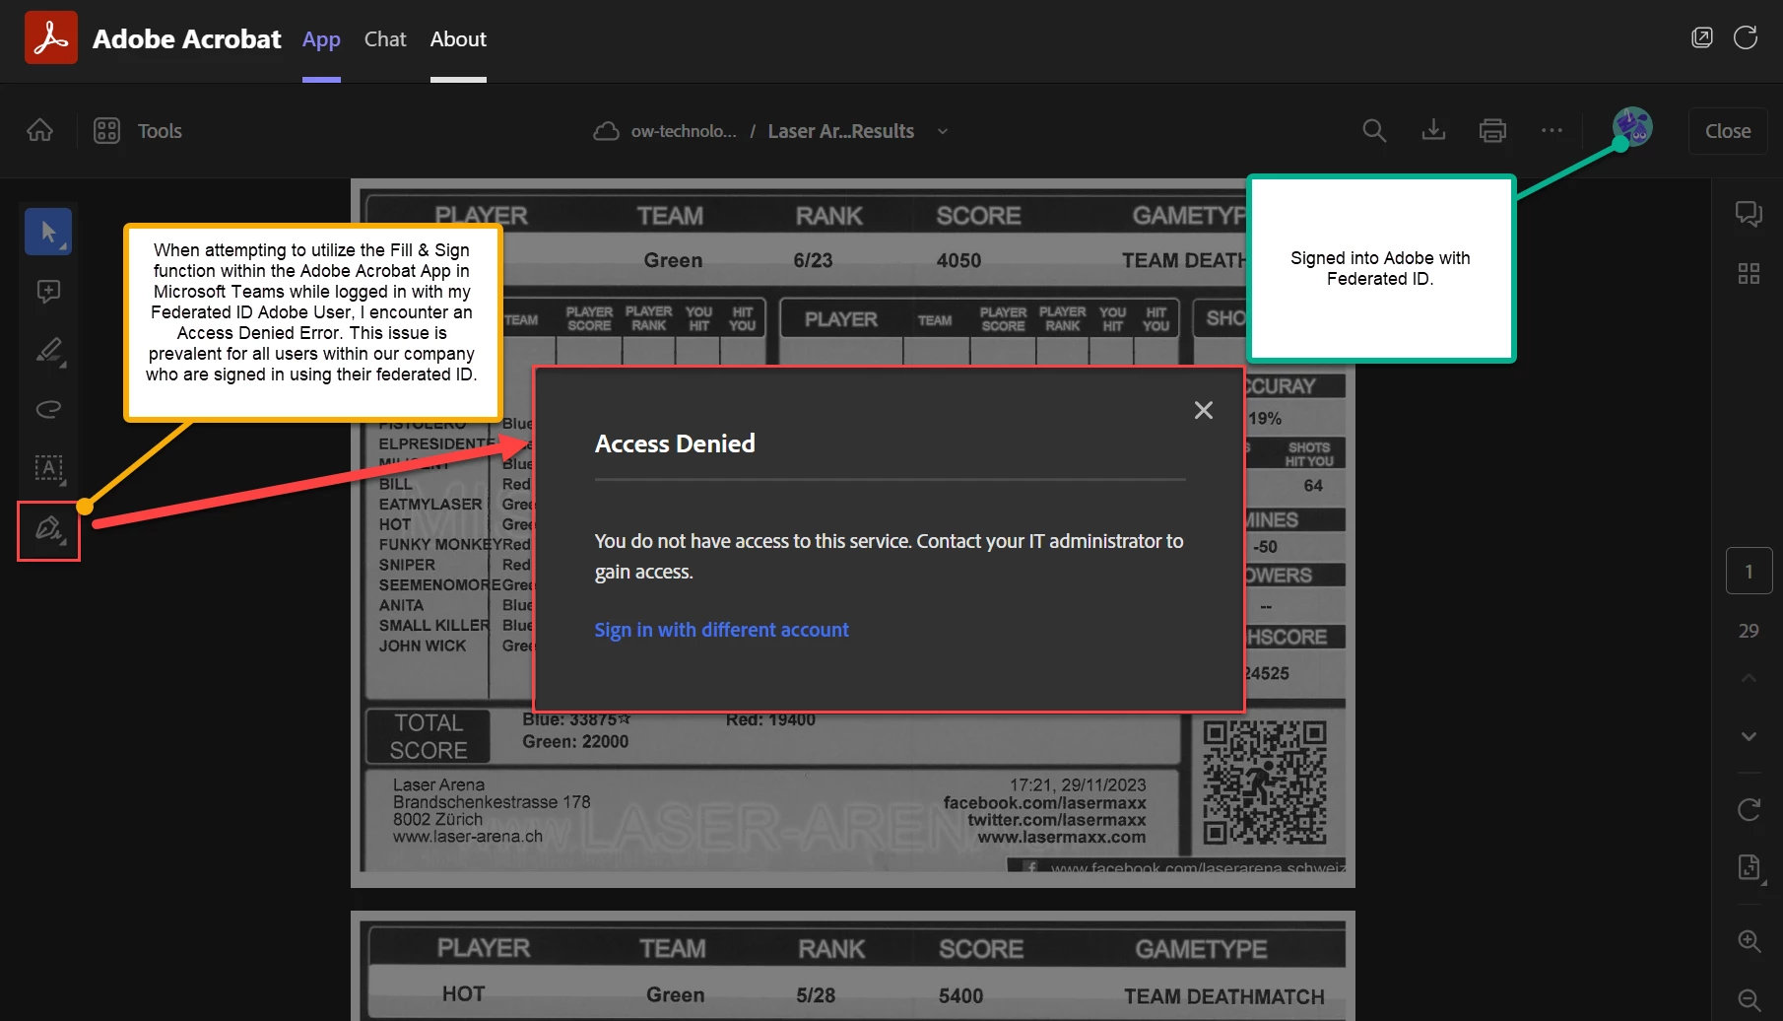The width and height of the screenshot is (1783, 1021).
Task: Pop out the app in new window
Action: [1701, 38]
